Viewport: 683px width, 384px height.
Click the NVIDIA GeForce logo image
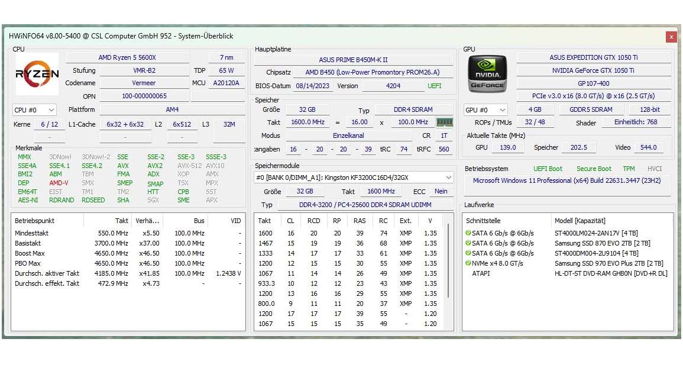click(x=487, y=73)
